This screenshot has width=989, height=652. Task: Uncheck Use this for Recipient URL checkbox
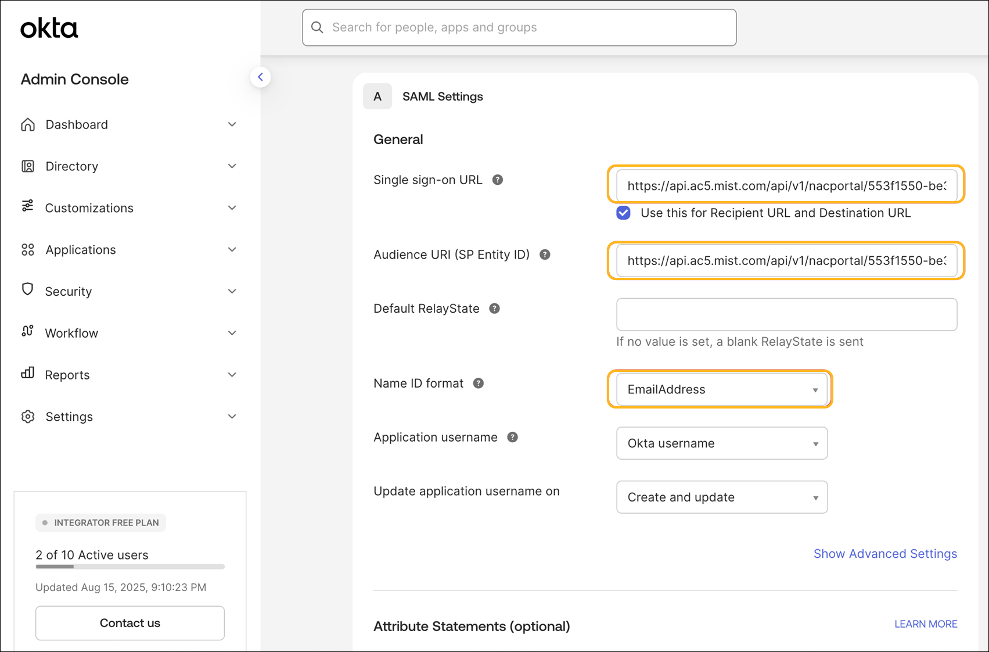point(623,213)
